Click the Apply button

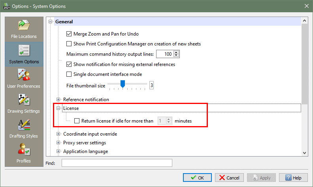point(261,178)
